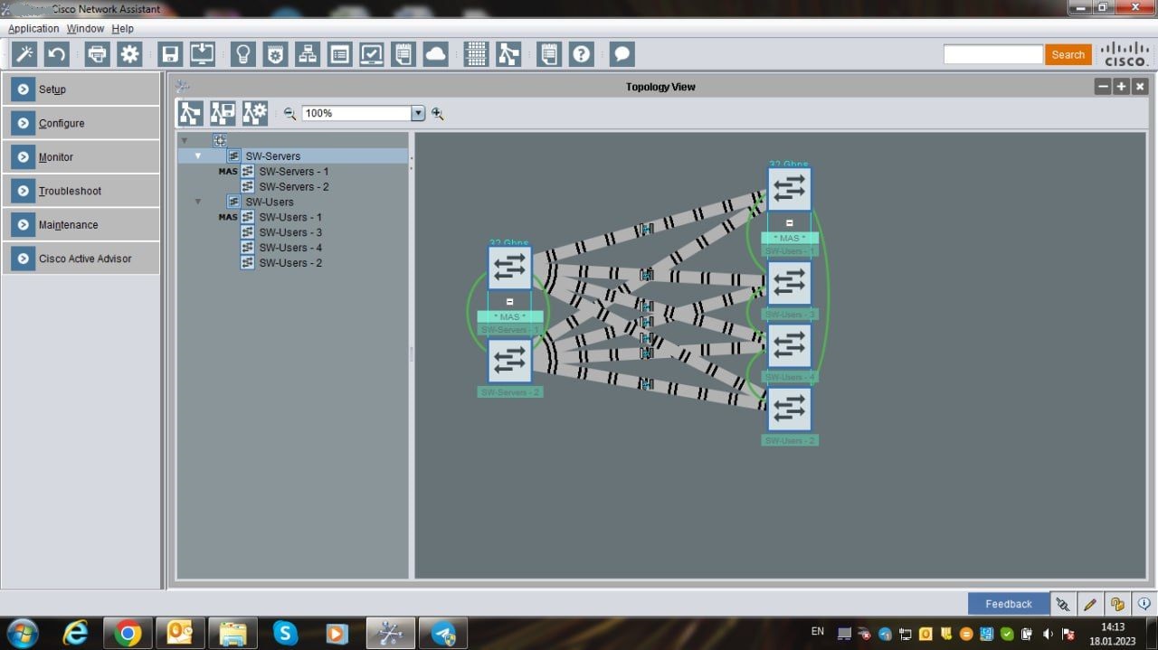Click the search input field
This screenshot has width=1158, height=650.
993,54
